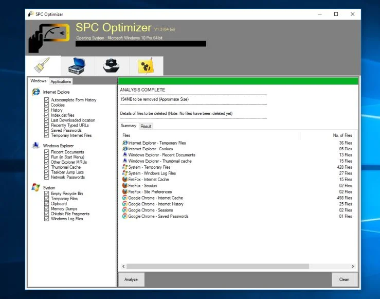380x299 pixels.
Task: Toggle Chkdsk File Fragments checkbox
Action: tap(46, 214)
